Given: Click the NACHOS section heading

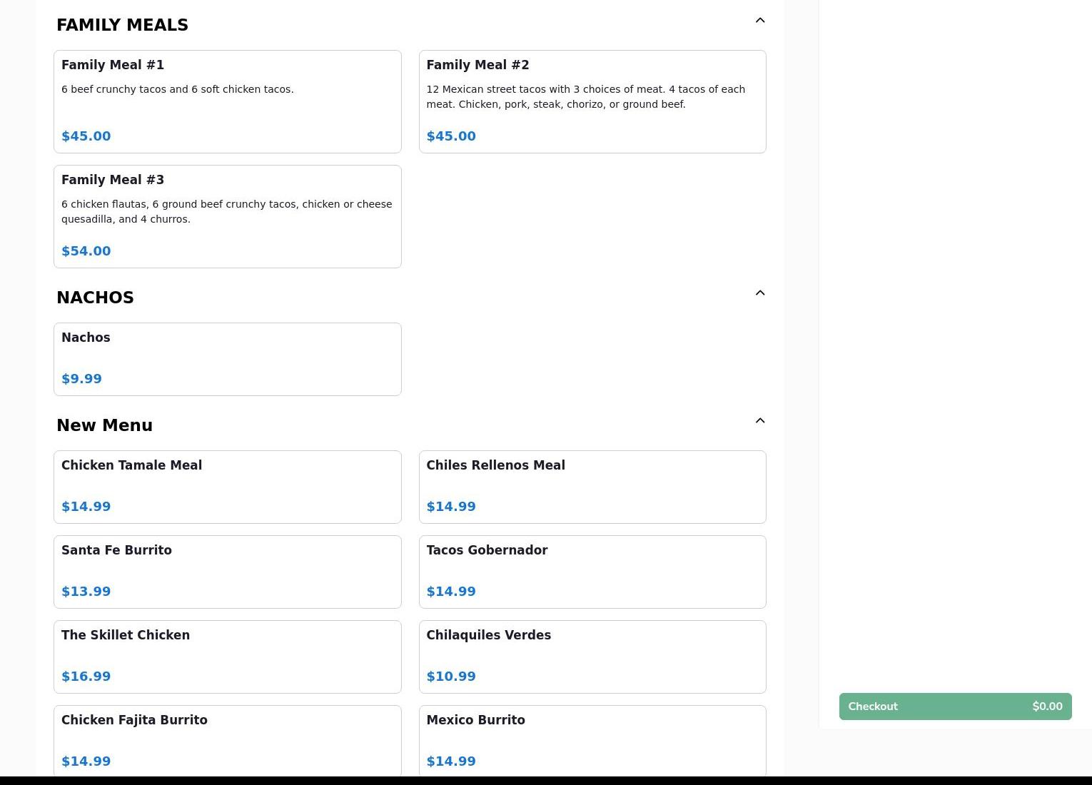Looking at the screenshot, I should pos(95,298).
